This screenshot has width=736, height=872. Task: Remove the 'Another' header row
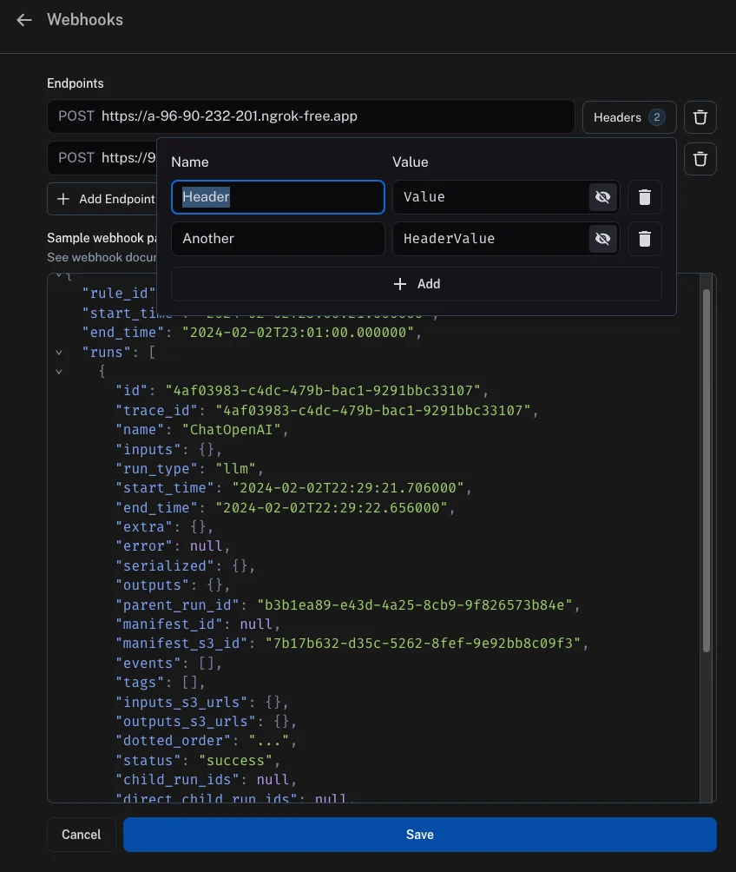(x=644, y=239)
